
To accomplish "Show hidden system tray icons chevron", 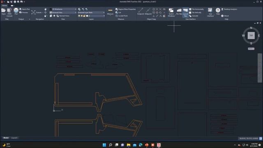I will (x=235, y=145).
